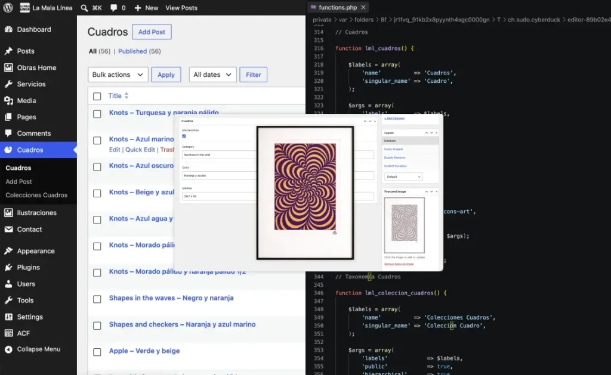Click Quick Edit under Knots – Azul marino
The height and width of the screenshot is (375, 611).
[140, 150]
